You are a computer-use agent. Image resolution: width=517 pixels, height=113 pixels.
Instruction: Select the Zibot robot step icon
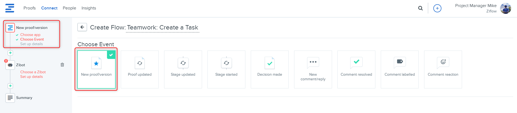[10, 65]
